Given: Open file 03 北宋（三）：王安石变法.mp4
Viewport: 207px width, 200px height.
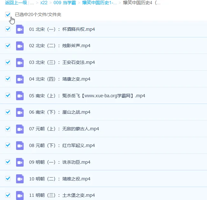Looking at the screenshot, I should [62, 63].
